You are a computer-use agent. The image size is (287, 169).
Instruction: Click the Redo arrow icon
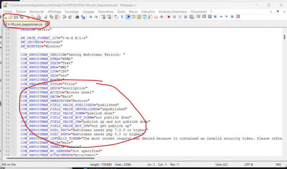coord(70,17)
